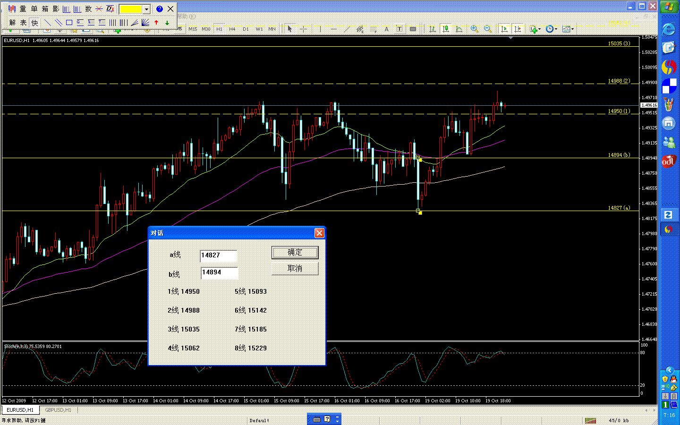This screenshot has width=680, height=425.
Task: Click the a线 input field
Action: (x=218, y=255)
